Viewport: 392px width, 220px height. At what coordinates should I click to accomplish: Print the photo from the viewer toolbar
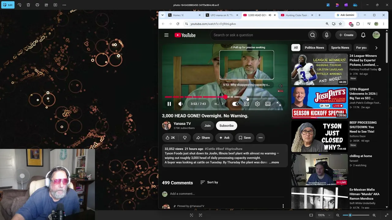coord(37,5)
